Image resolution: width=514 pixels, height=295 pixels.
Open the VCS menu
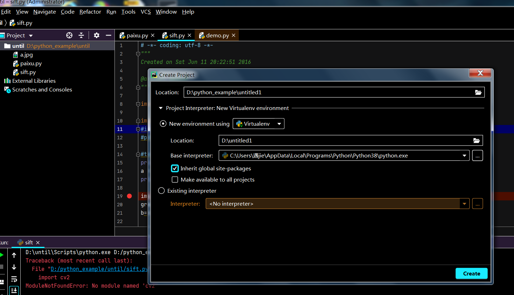(x=146, y=12)
